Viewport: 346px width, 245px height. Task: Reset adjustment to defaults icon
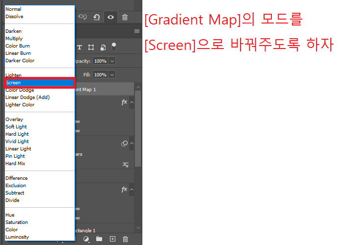tap(97, 17)
